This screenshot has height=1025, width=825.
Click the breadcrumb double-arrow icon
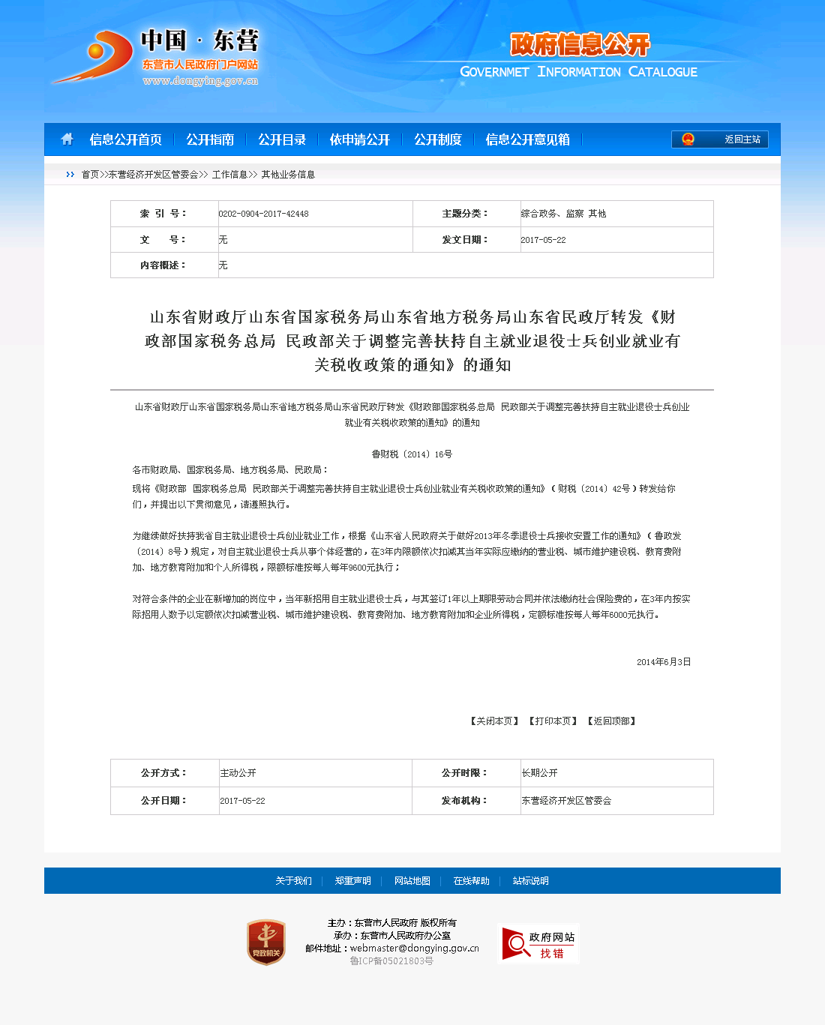click(70, 175)
